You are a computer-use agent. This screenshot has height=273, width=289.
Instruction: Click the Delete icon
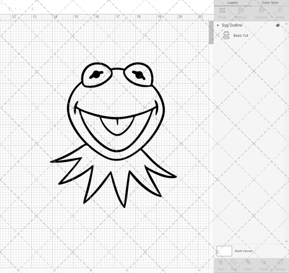point(280,12)
